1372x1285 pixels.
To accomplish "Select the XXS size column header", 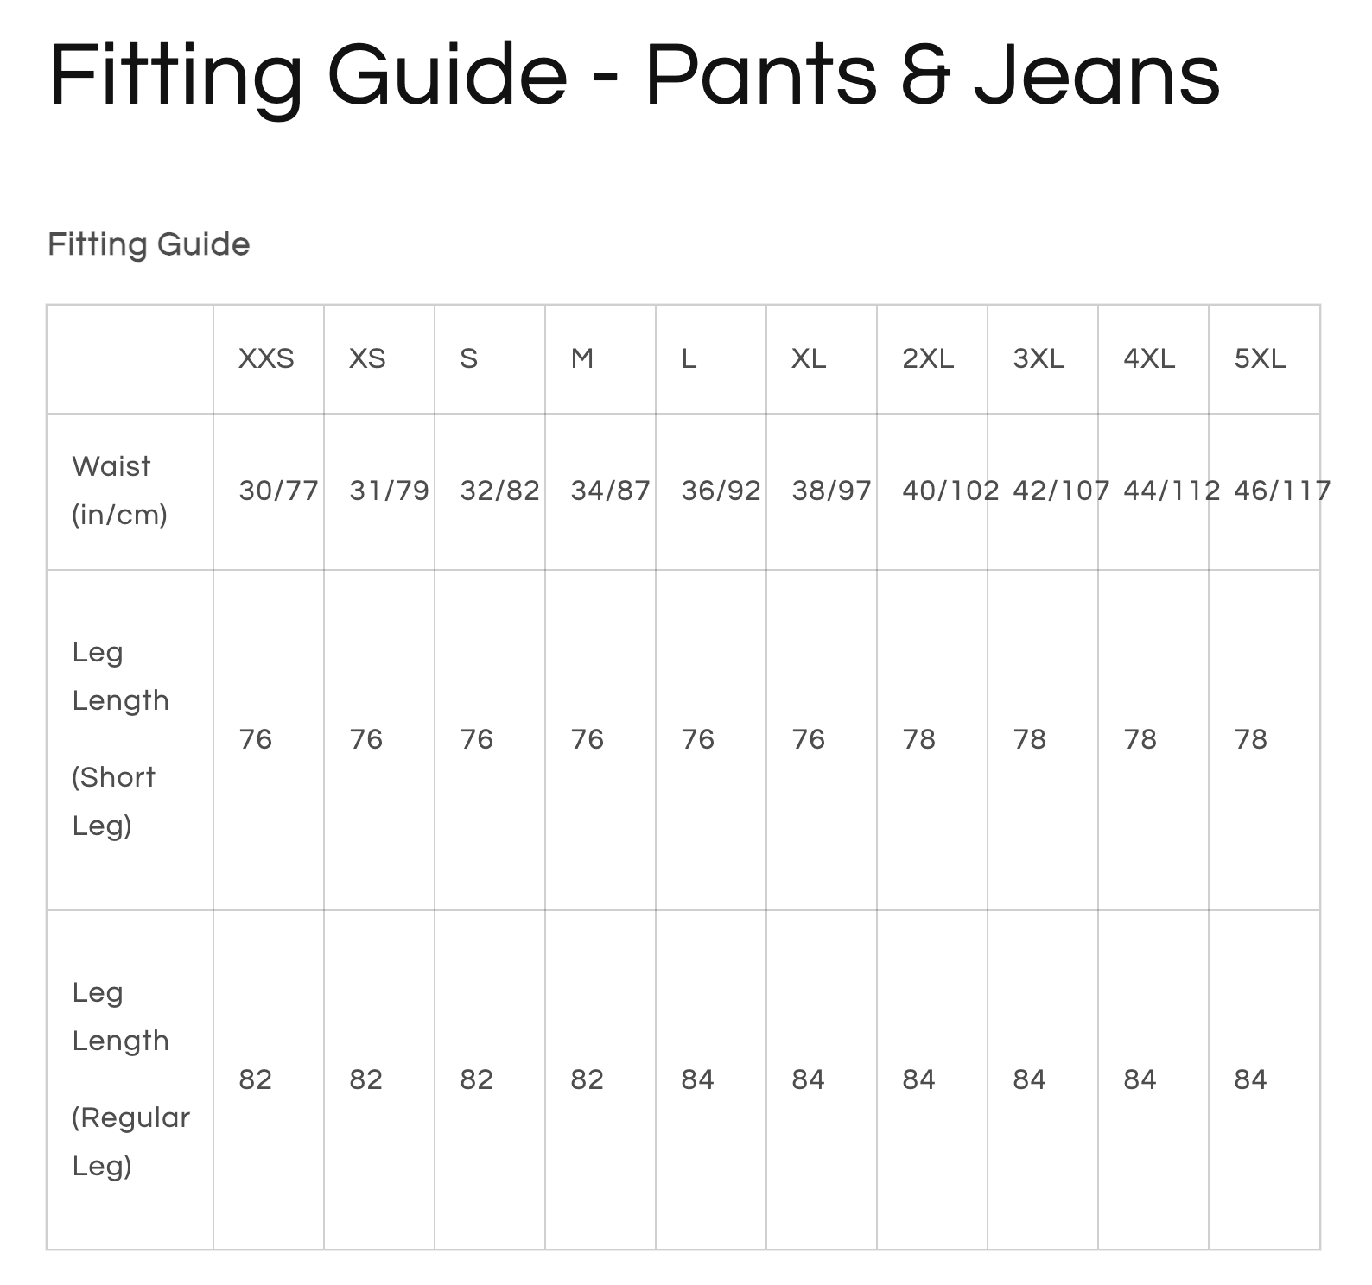I will pos(266,358).
